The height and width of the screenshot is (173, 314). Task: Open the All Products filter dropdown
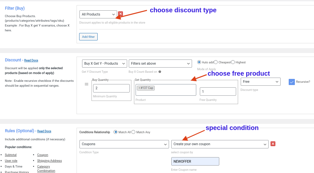click(x=98, y=14)
